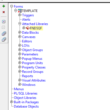
Task: Select the LOVs tree item
Action: click(x=26, y=46)
